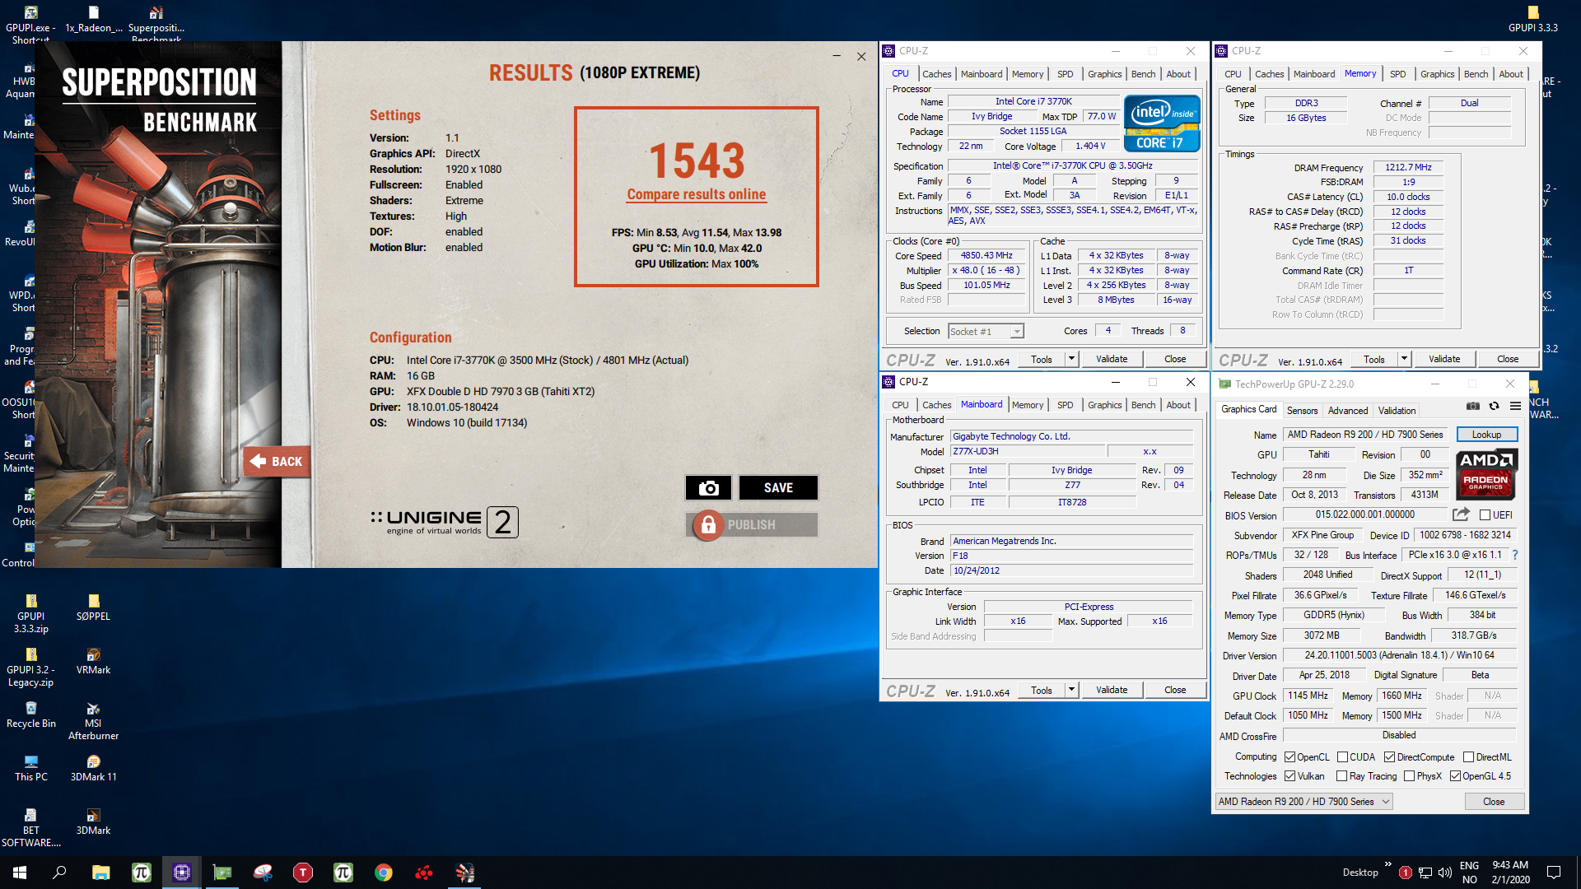Open the GPUPI 3.3.3 folder top right
This screenshot has height=889, width=1581.
pos(1532,19)
